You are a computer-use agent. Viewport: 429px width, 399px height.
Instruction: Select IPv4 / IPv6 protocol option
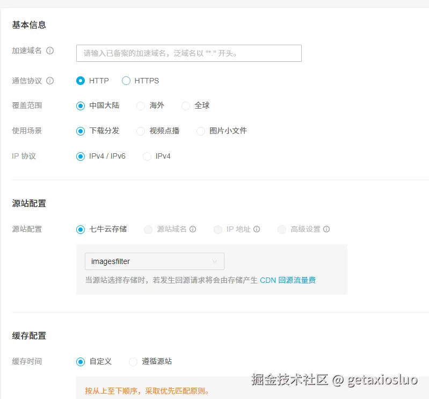(81, 156)
